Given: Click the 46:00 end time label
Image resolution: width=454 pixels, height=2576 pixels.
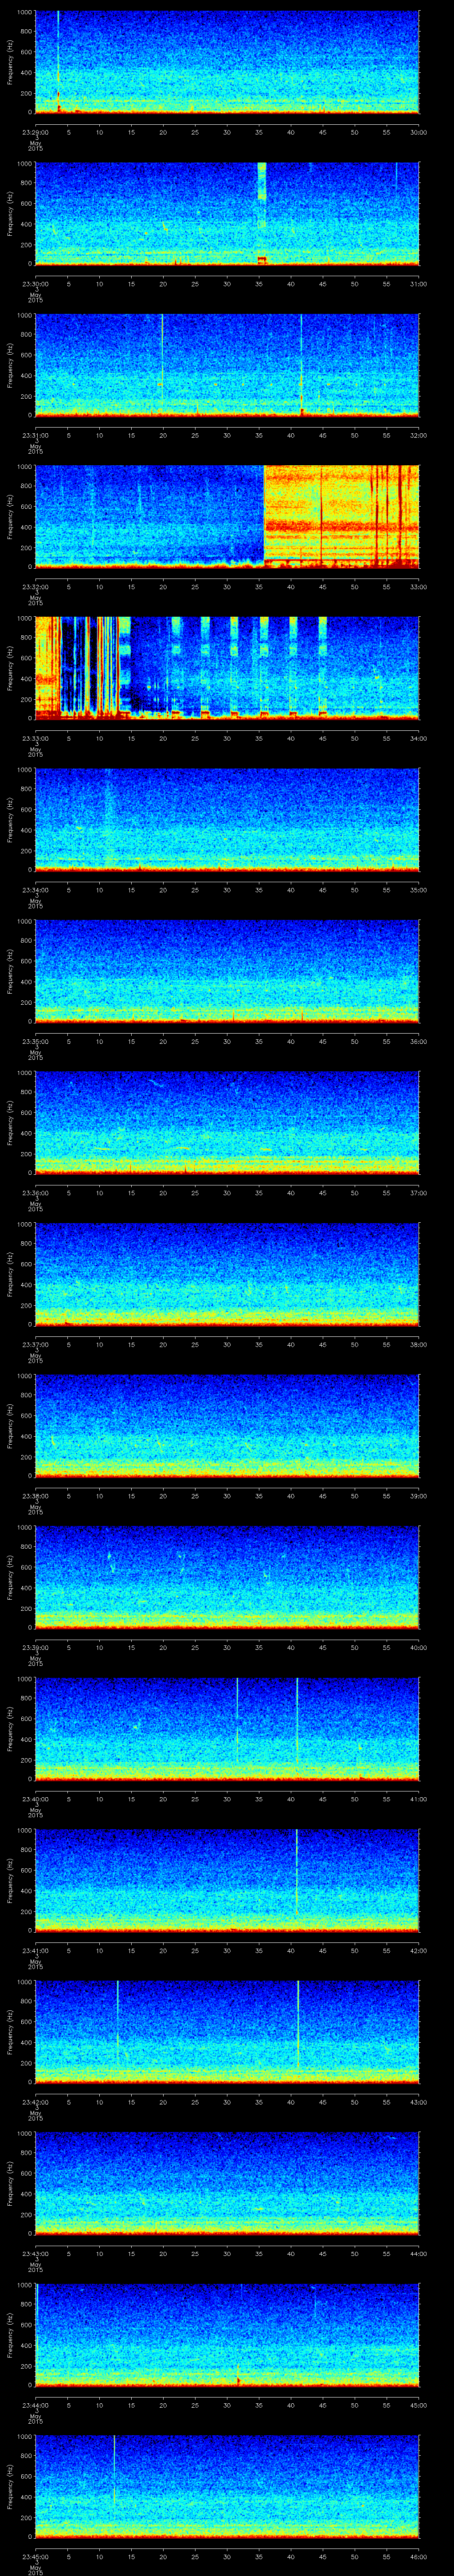Looking at the screenshot, I should 419,2556.
